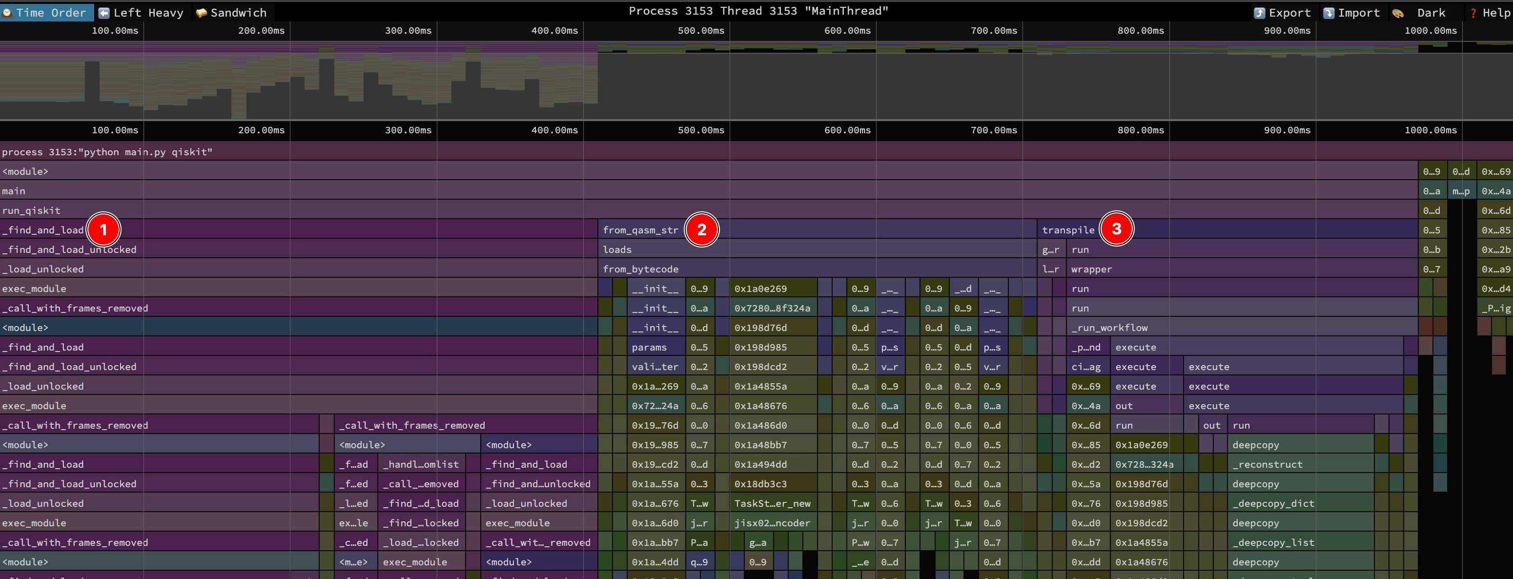This screenshot has width=1513, height=579.
Task: Click the _reconstruct frame
Action: pyautogui.click(x=1267, y=464)
